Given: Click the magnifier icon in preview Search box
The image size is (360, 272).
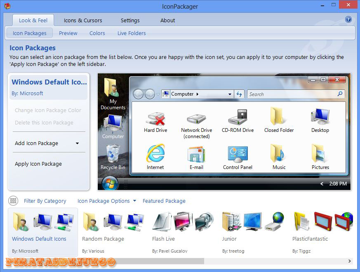Looking at the screenshot, I should point(340,94).
